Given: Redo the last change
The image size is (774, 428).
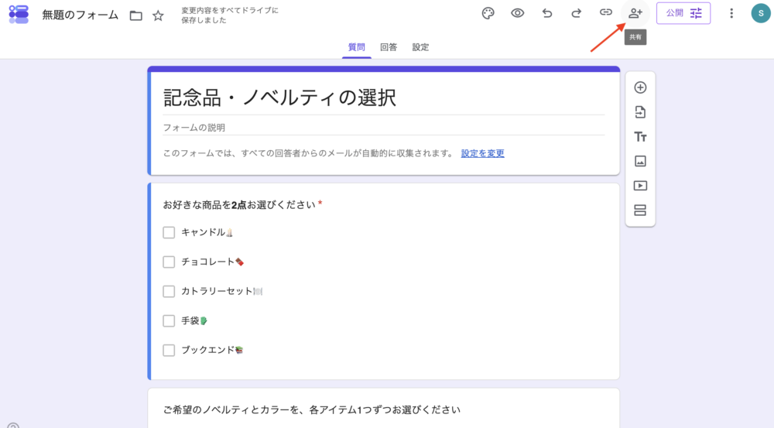Looking at the screenshot, I should (576, 13).
